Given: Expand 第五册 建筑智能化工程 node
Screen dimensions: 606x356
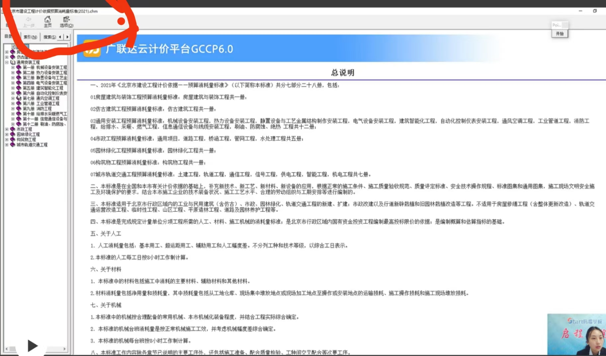Looking at the screenshot, I should pyautogui.click(x=13, y=88).
